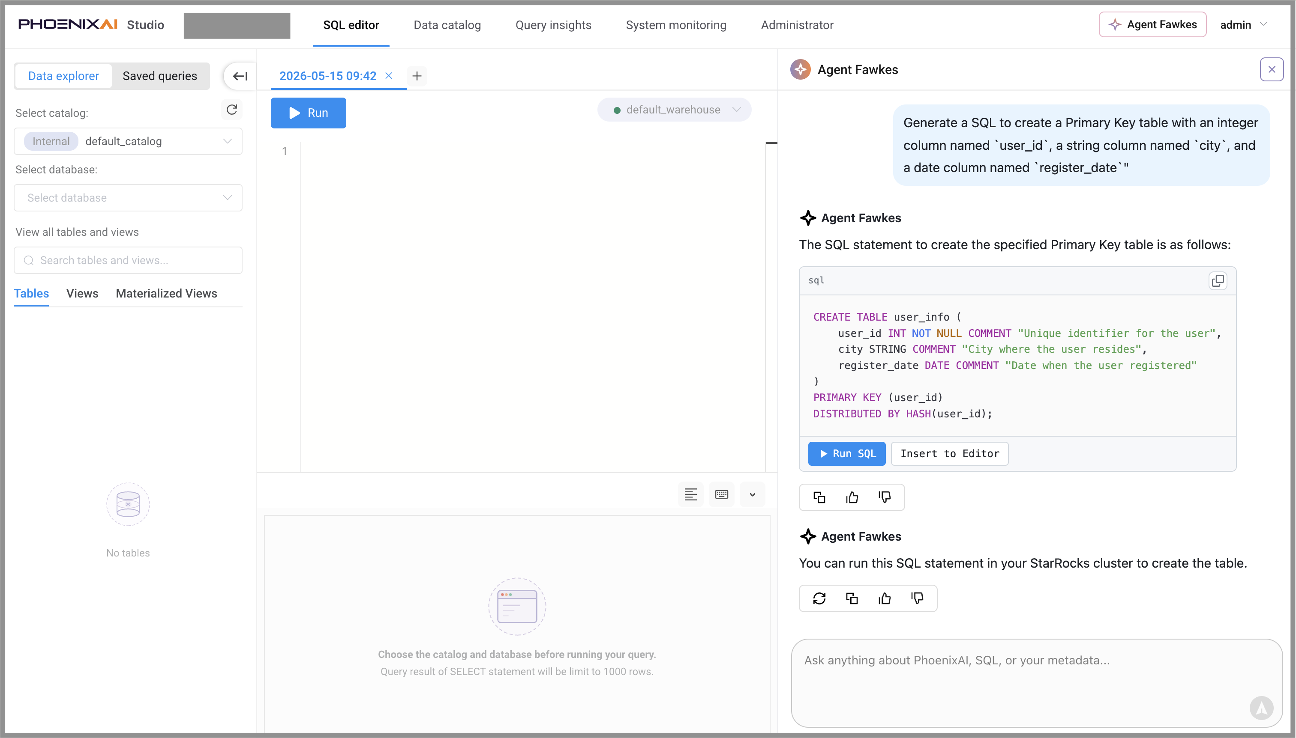Toggle the Agent Fawkes button in header
1296x738 pixels.
click(1152, 24)
